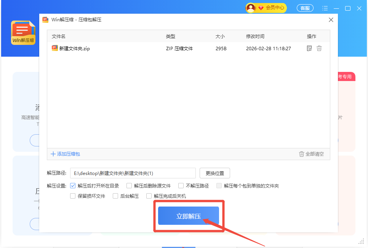Screen dimensions: 368x248
Task: Open the main hamburger menu icon
Action: [325, 8]
